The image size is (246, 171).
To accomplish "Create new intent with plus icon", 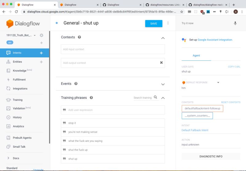I will [x=41, y=53].
